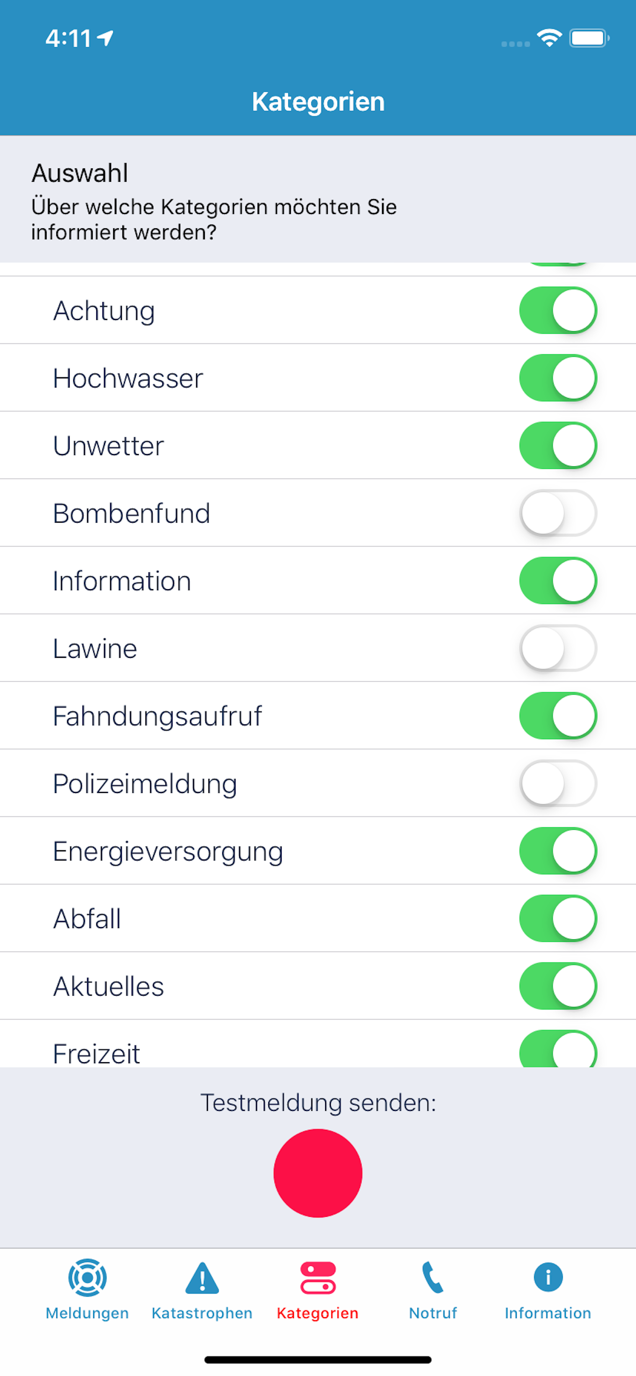This screenshot has height=1376, width=636.
Task: Tap the location arrow status icon
Action: 105,38
